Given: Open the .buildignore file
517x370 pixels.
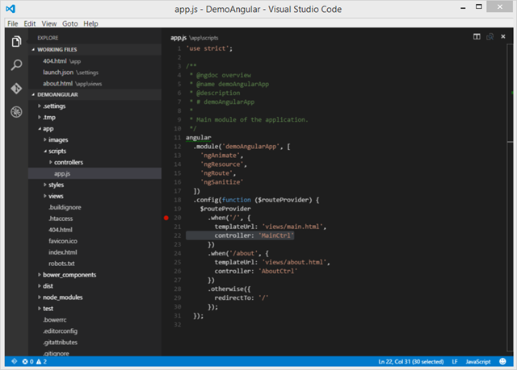Looking at the screenshot, I should pos(95,207).
